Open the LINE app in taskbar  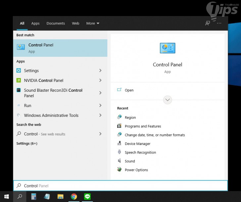click(87, 197)
